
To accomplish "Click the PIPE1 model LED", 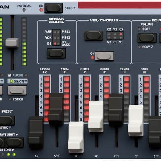I will coord(58,32).
